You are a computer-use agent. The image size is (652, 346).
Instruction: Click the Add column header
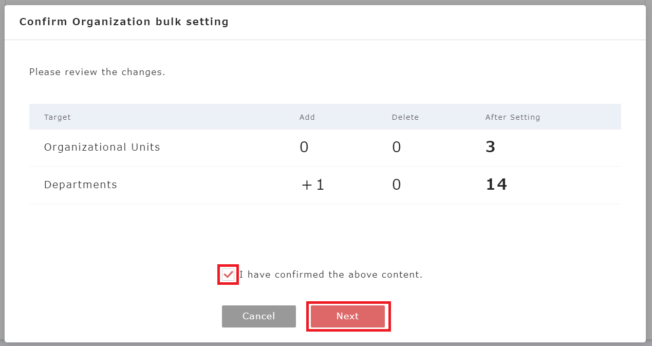[x=307, y=117]
